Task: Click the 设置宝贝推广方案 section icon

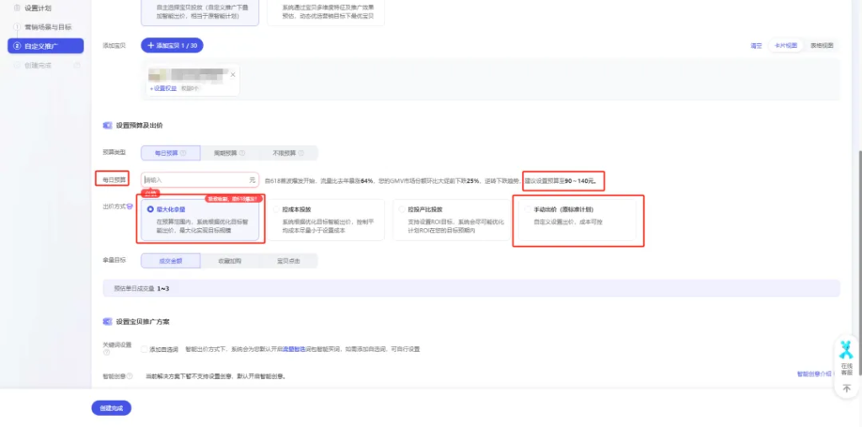Action: point(108,322)
